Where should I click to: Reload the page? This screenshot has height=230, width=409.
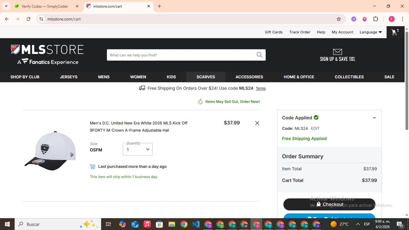point(28,19)
